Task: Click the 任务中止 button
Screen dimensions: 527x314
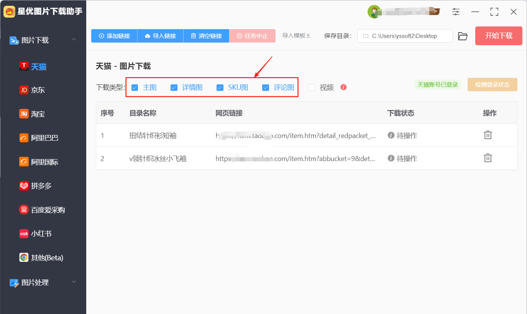Action: (252, 36)
